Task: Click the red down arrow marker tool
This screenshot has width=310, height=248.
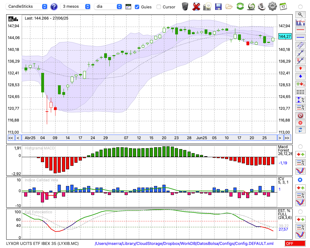Action: pyautogui.click(x=300, y=69)
